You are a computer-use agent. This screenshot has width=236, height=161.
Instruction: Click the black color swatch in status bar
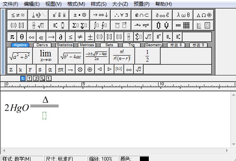tap(144, 159)
